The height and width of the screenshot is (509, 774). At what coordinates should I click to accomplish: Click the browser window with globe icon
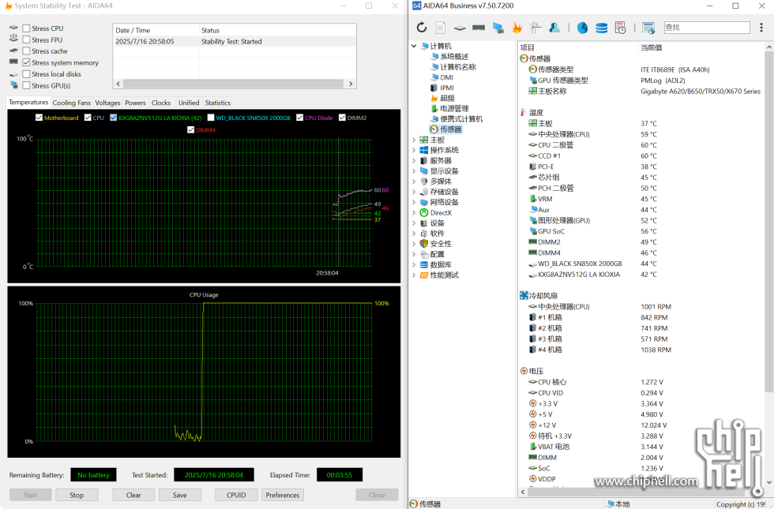648,28
